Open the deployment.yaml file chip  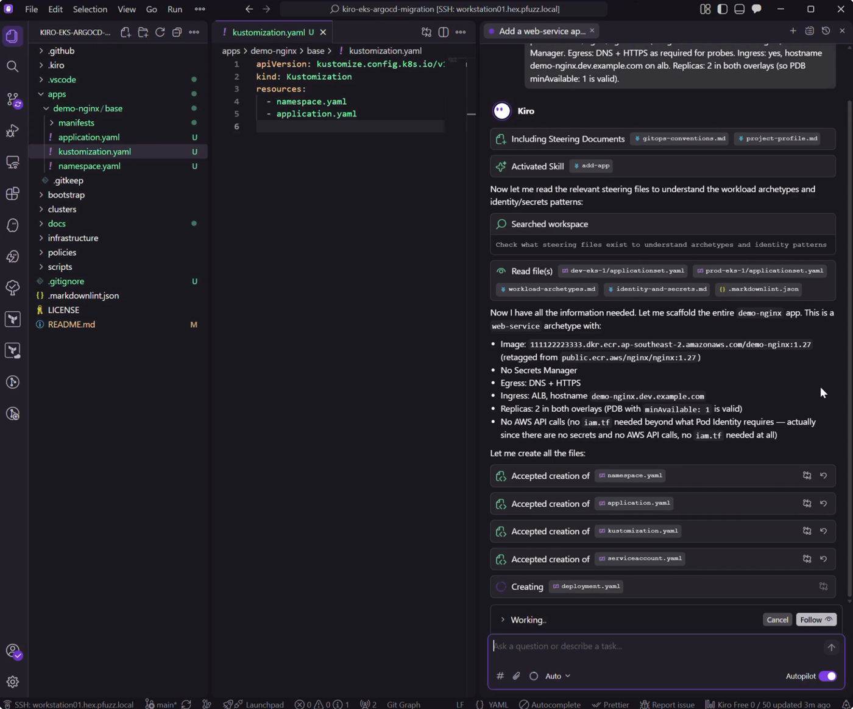(586, 587)
